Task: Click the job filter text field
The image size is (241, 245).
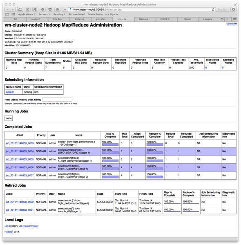Action: [x=57, y=100]
